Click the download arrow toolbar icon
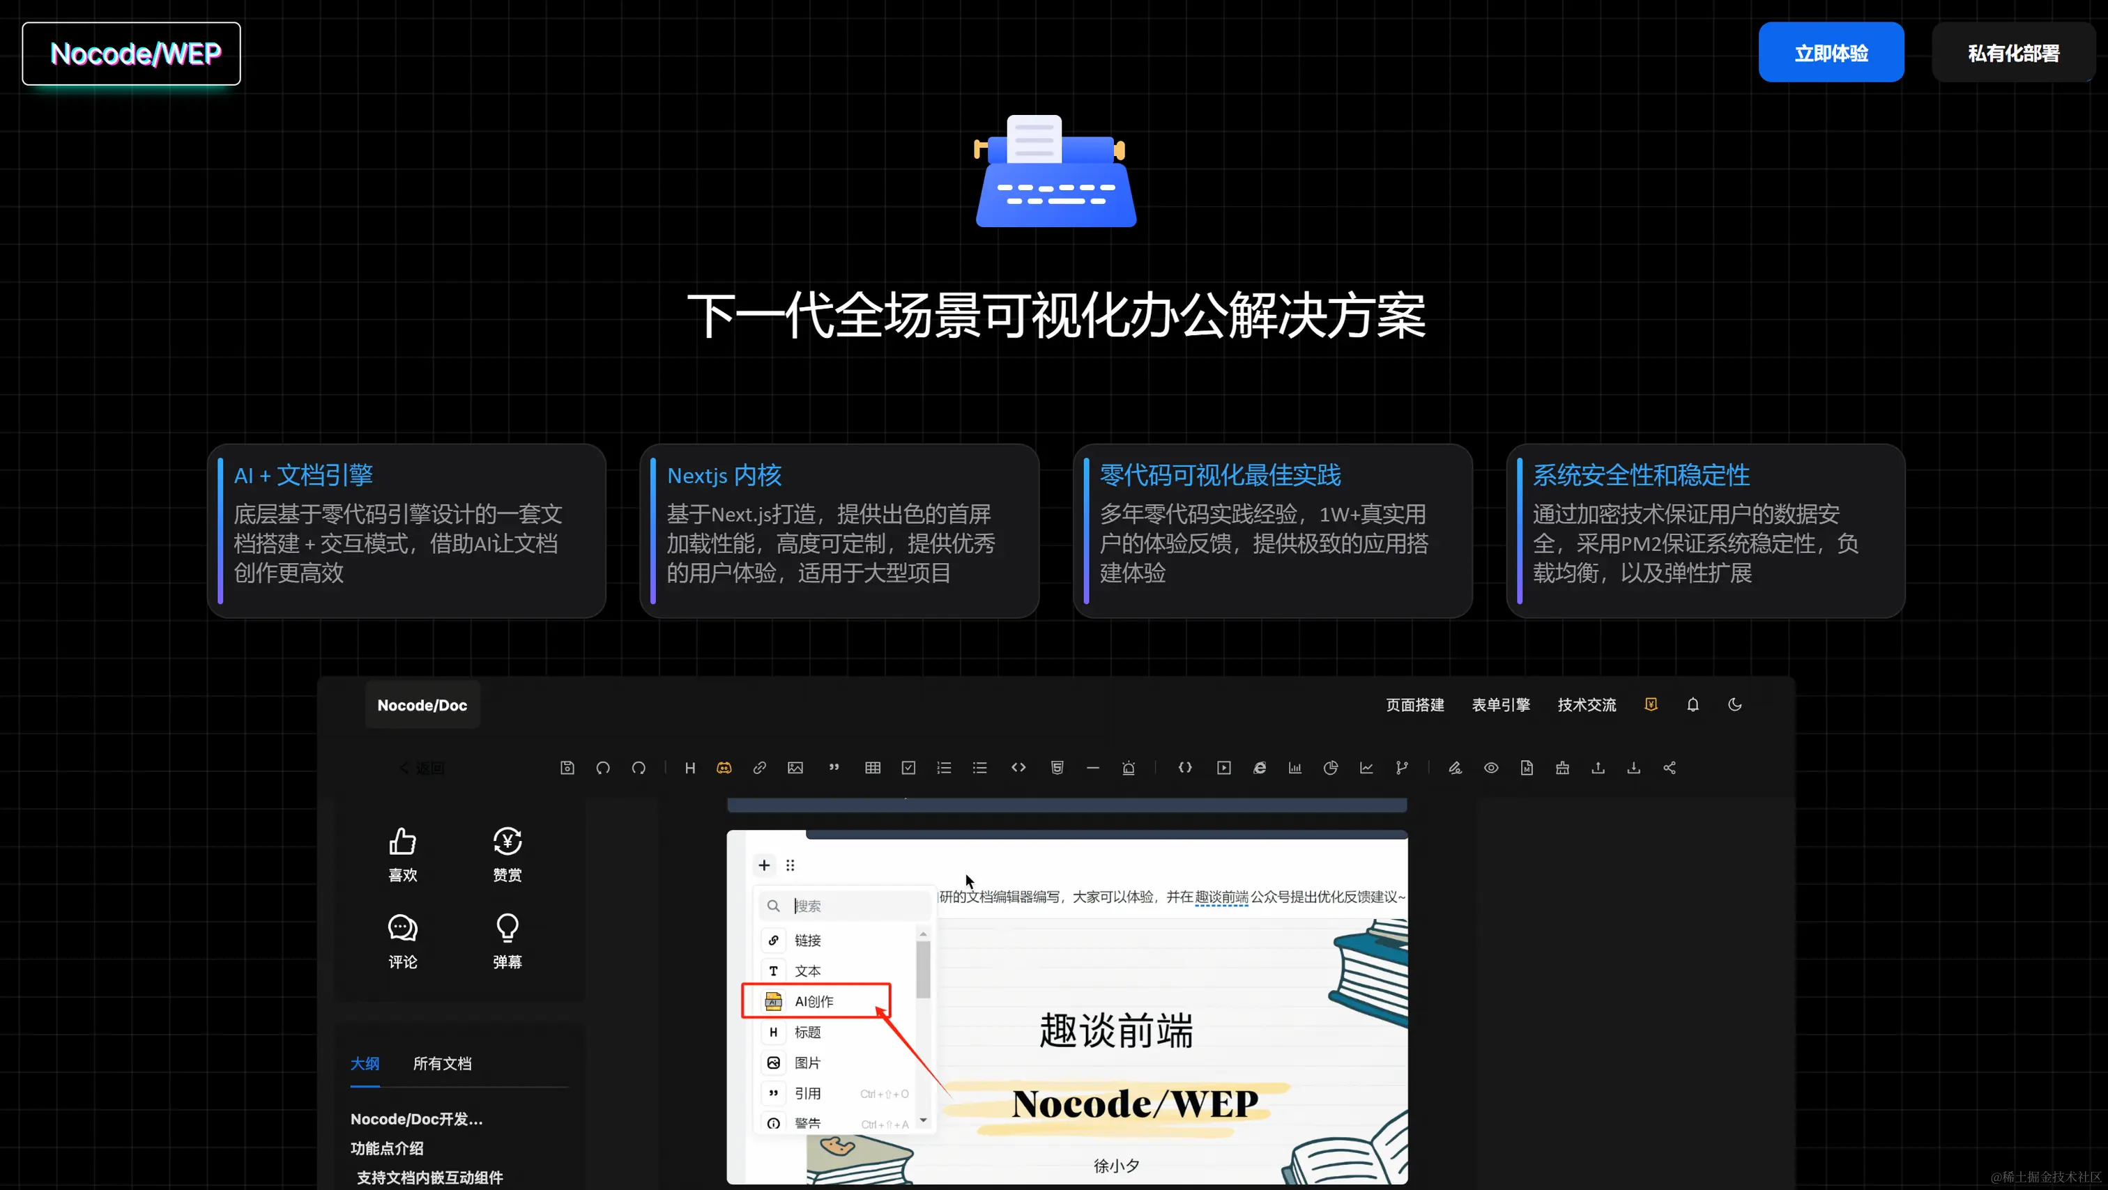The image size is (2108, 1190). point(1633,767)
